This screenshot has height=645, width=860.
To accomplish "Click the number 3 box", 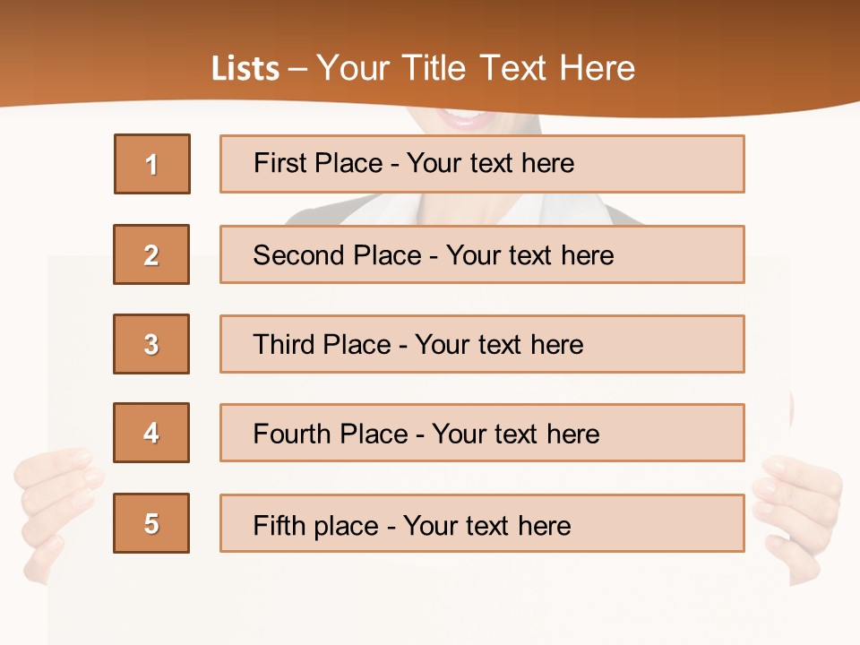I will click(x=151, y=344).
